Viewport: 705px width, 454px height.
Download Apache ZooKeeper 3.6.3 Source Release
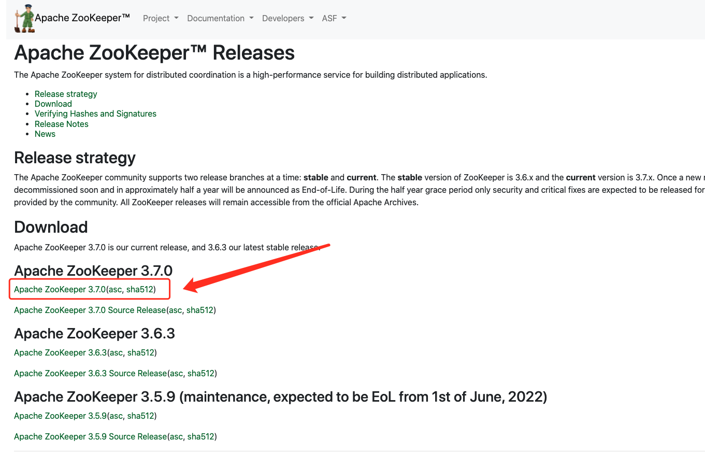click(90, 373)
